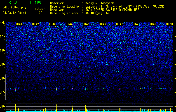Click the 0842 time marker
The height and width of the screenshot is (112, 176).
coord(36,24)
